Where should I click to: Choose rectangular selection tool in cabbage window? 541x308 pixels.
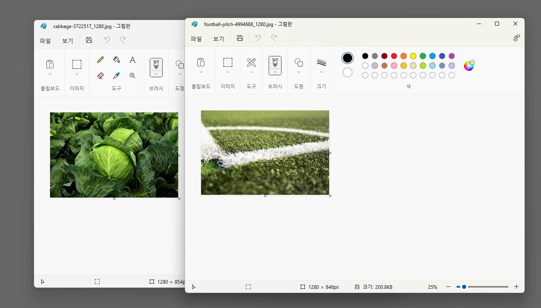coord(77,64)
